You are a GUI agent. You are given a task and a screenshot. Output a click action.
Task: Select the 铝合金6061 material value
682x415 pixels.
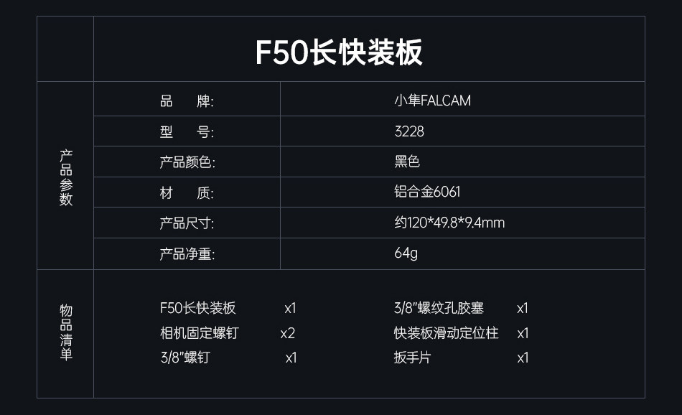tap(427, 192)
